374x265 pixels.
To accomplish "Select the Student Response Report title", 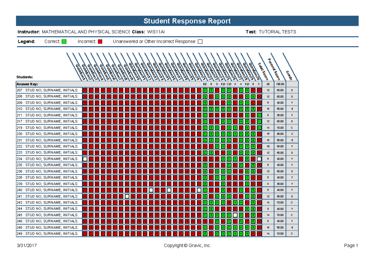I will pyautogui.click(x=187, y=21).
